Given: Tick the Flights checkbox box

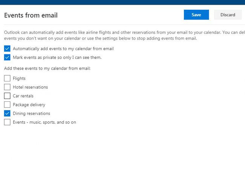Looking at the screenshot, I should (7, 78).
